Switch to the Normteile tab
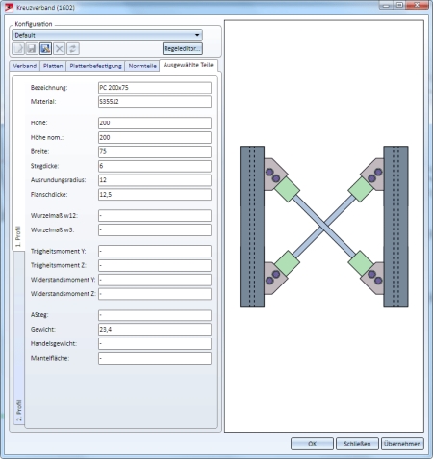Screen dimensions: 433x459 click(x=142, y=66)
